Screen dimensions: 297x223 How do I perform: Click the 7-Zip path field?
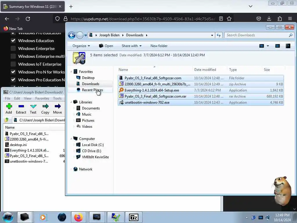(39, 120)
